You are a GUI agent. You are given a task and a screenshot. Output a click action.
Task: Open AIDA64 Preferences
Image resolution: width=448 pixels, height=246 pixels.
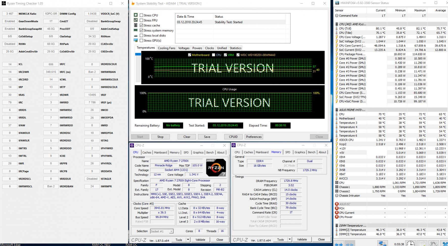point(254,137)
